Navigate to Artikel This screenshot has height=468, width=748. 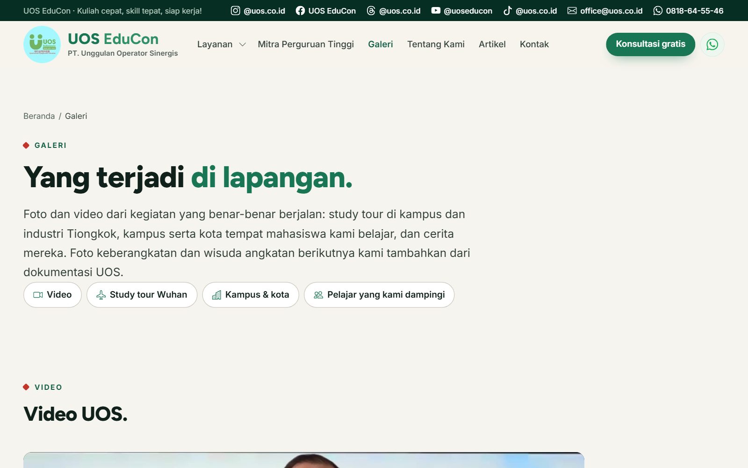(492, 44)
